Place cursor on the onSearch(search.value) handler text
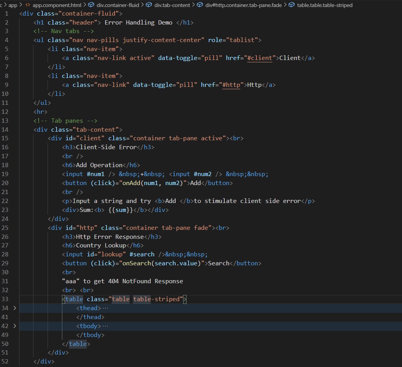Viewport: 402px width, 367px height. click(163, 263)
